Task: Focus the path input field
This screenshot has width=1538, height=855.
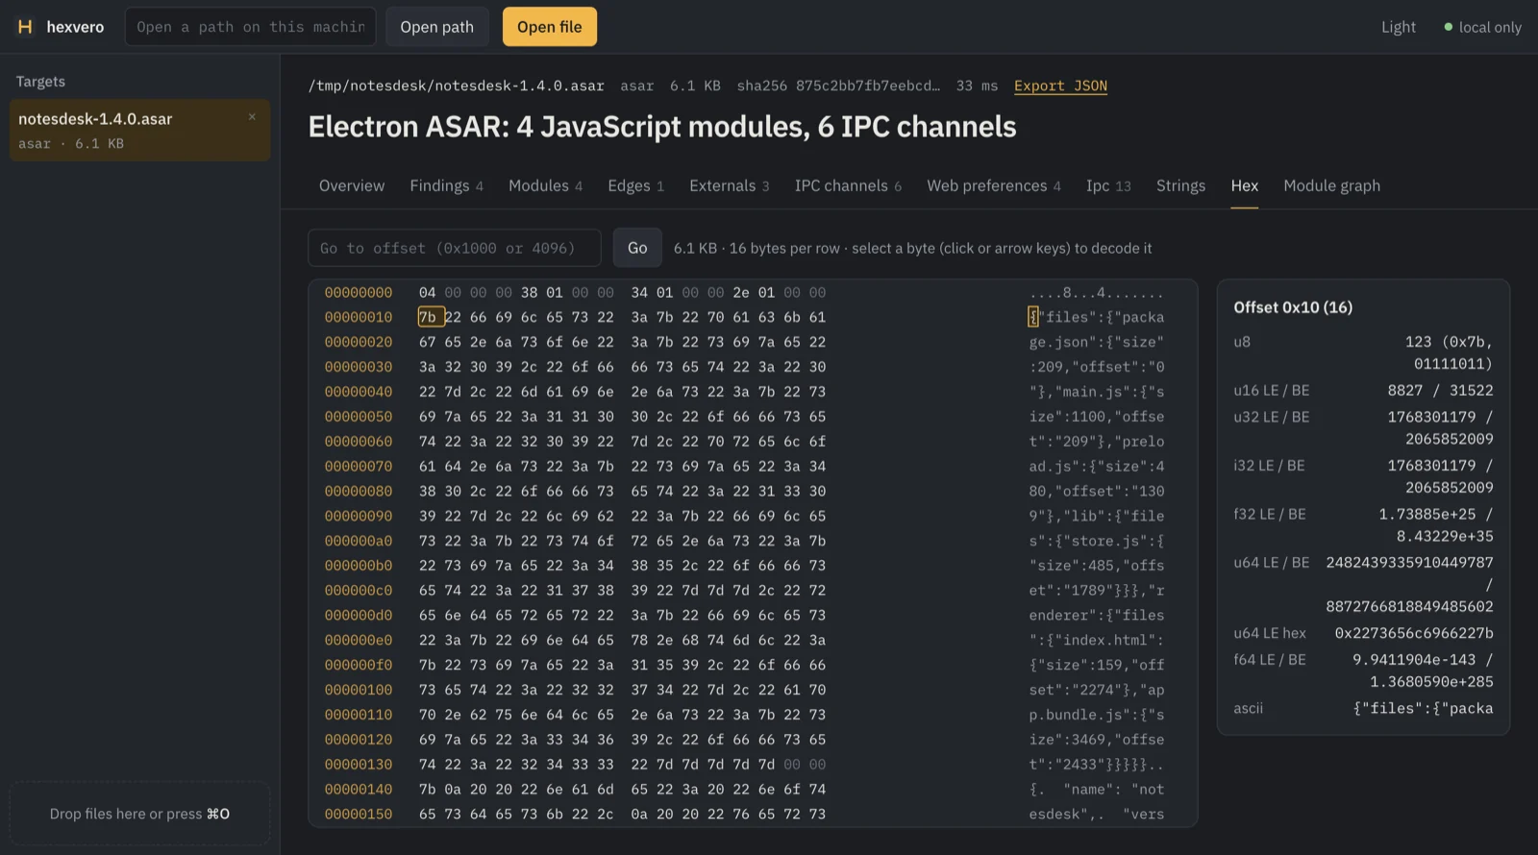Action: click(x=251, y=27)
